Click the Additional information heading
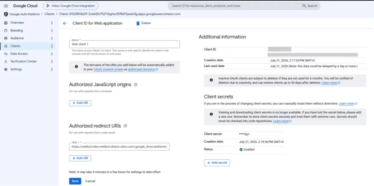Image resolution: width=374 pixels, height=186 pixels. coord(223,37)
